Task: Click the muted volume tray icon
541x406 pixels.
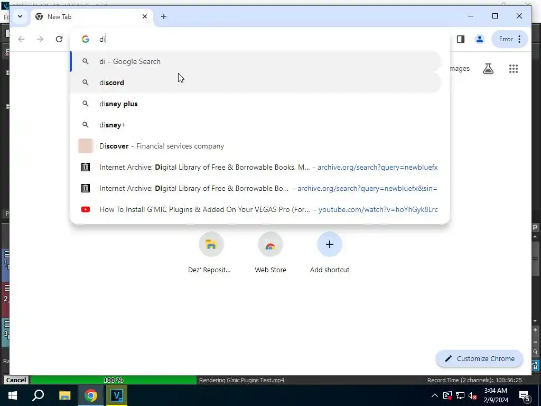Action: (x=473, y=395)
